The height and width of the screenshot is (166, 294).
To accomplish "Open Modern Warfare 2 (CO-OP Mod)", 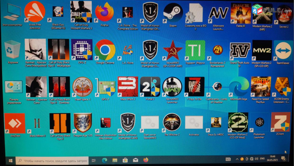I will (238, 122).
